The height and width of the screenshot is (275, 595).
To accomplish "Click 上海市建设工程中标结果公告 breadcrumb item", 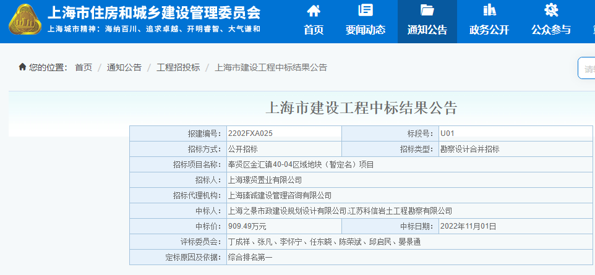I will tap(270, 67).
